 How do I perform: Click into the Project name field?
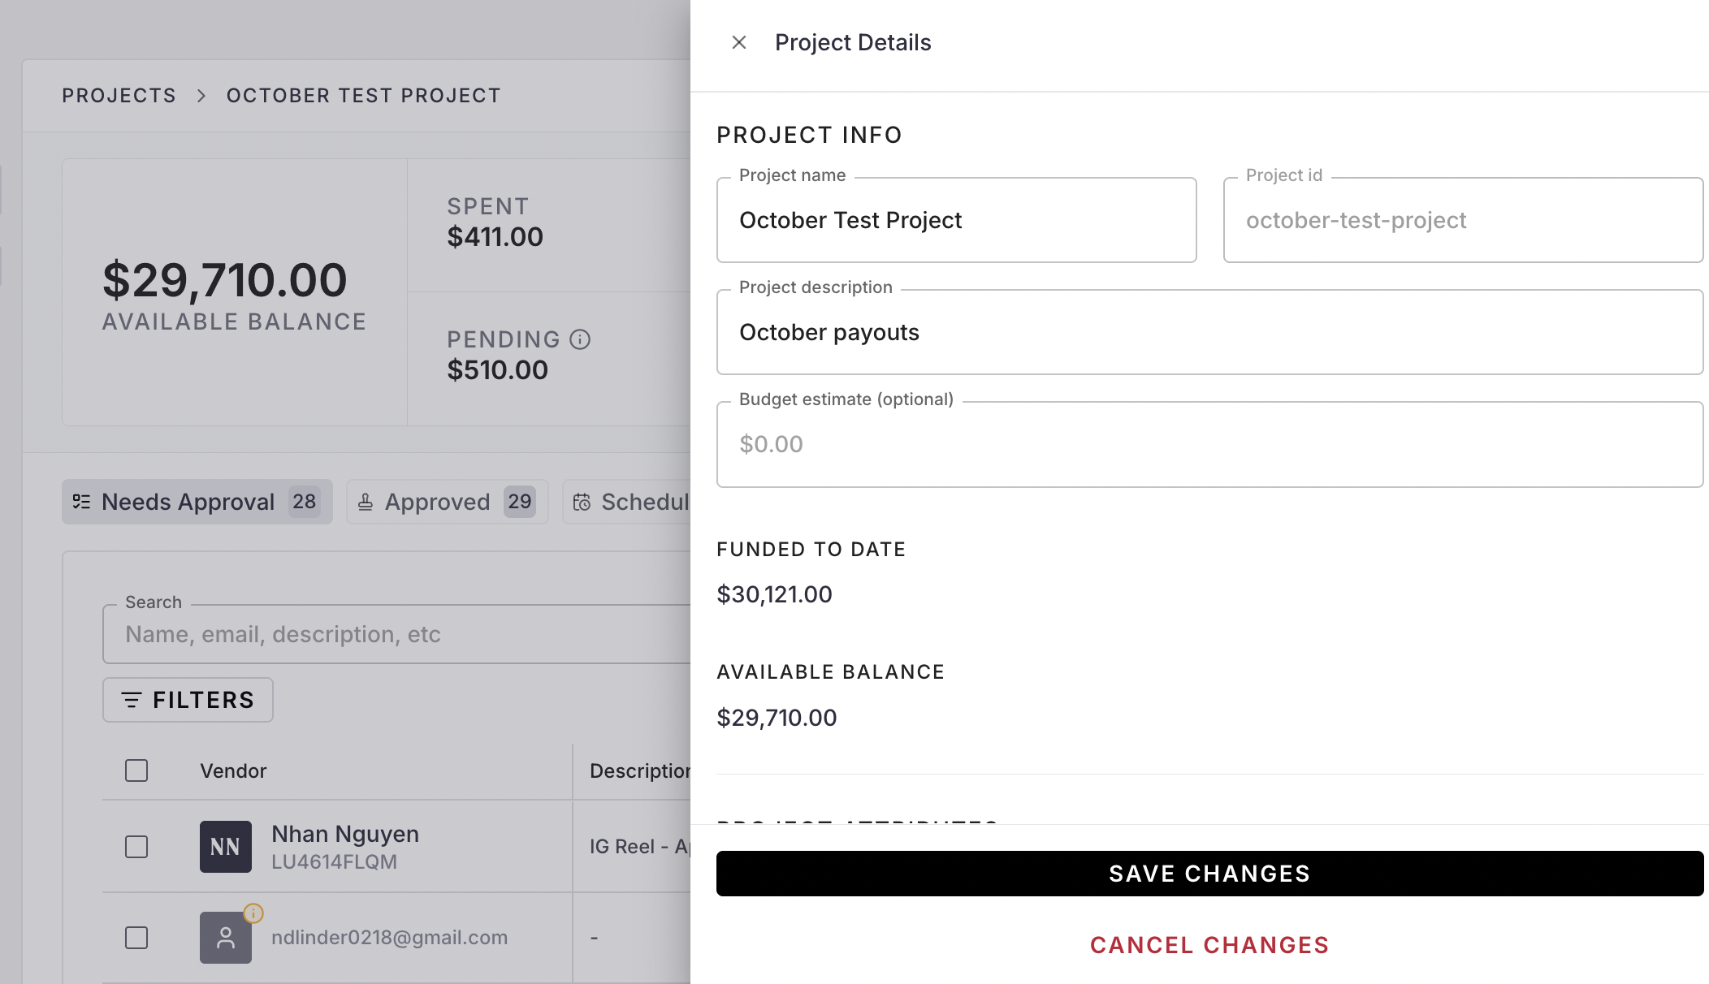tap(956, 221)
